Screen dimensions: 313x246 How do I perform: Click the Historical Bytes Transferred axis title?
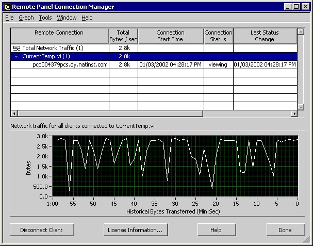point(173,211)
